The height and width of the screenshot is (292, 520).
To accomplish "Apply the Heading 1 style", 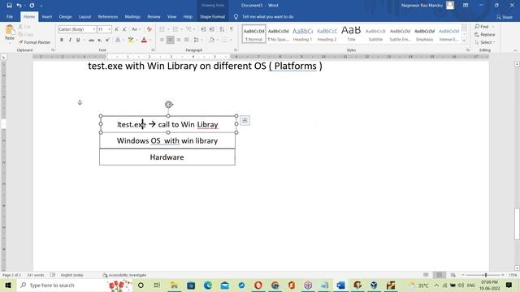I will click(x=302, y=34).
